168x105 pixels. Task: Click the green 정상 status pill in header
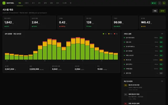click(154, 3)
